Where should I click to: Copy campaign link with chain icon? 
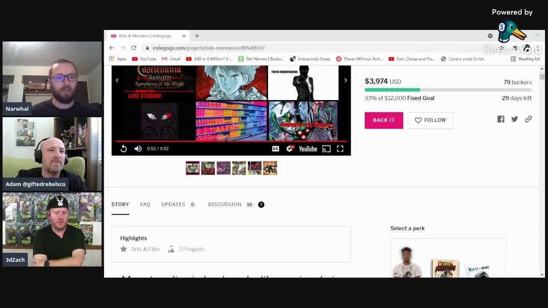click(528, 119)
